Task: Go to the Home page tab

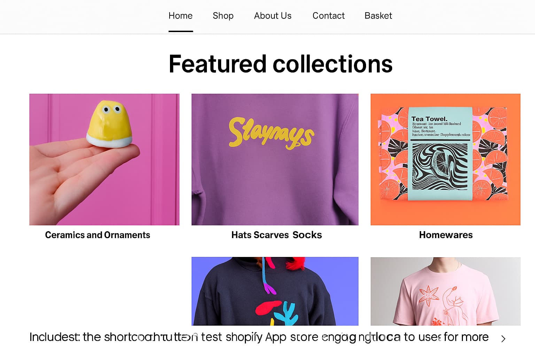Action: click(x=180, y=16)
